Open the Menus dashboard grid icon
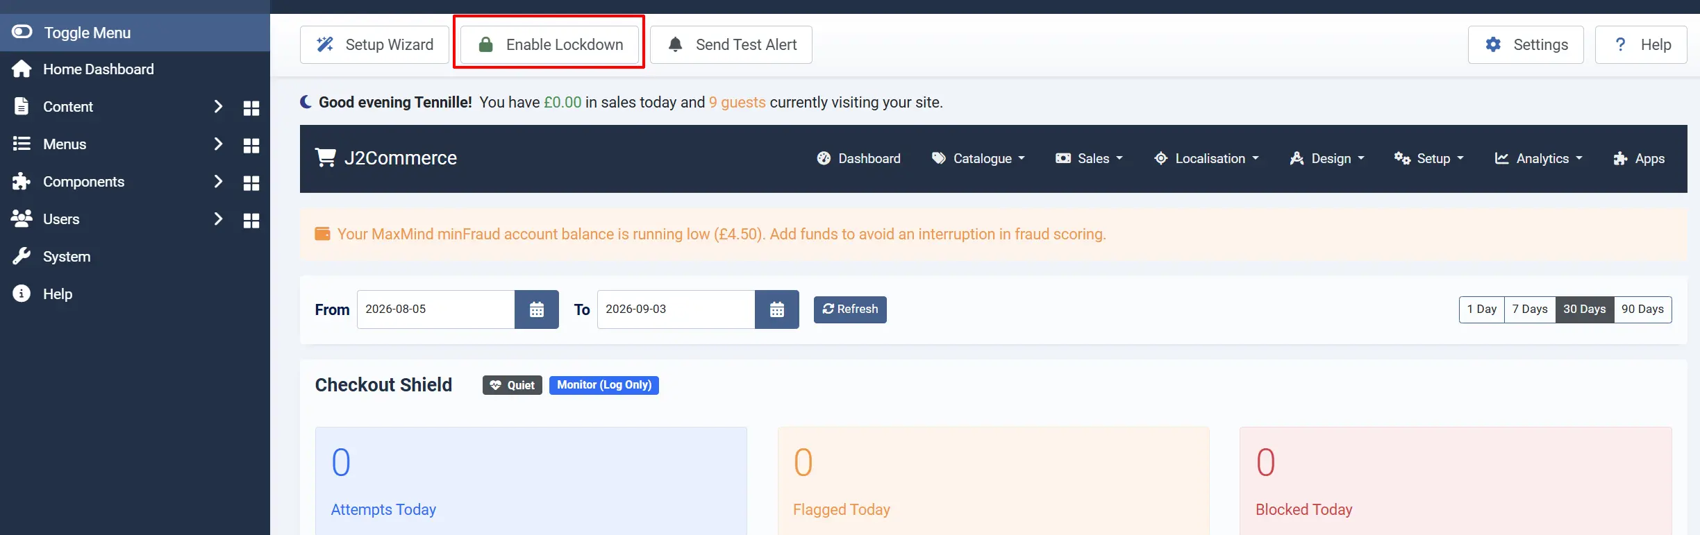Image resolution: width=1700 pixels, height=535 pixels. [251, 145]
